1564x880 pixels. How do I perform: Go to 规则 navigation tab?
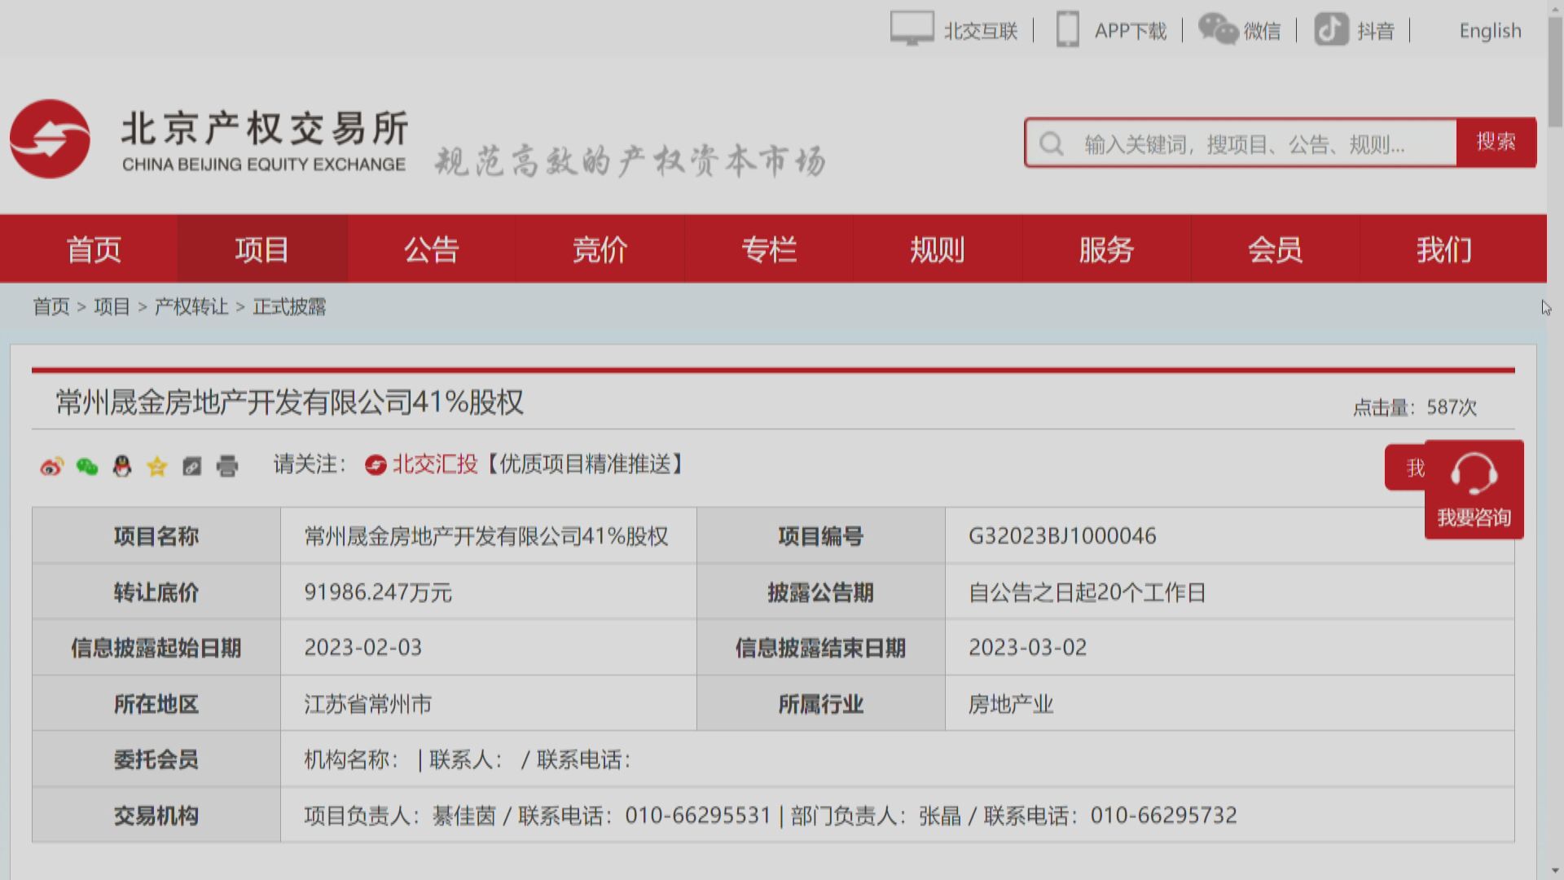937,249
